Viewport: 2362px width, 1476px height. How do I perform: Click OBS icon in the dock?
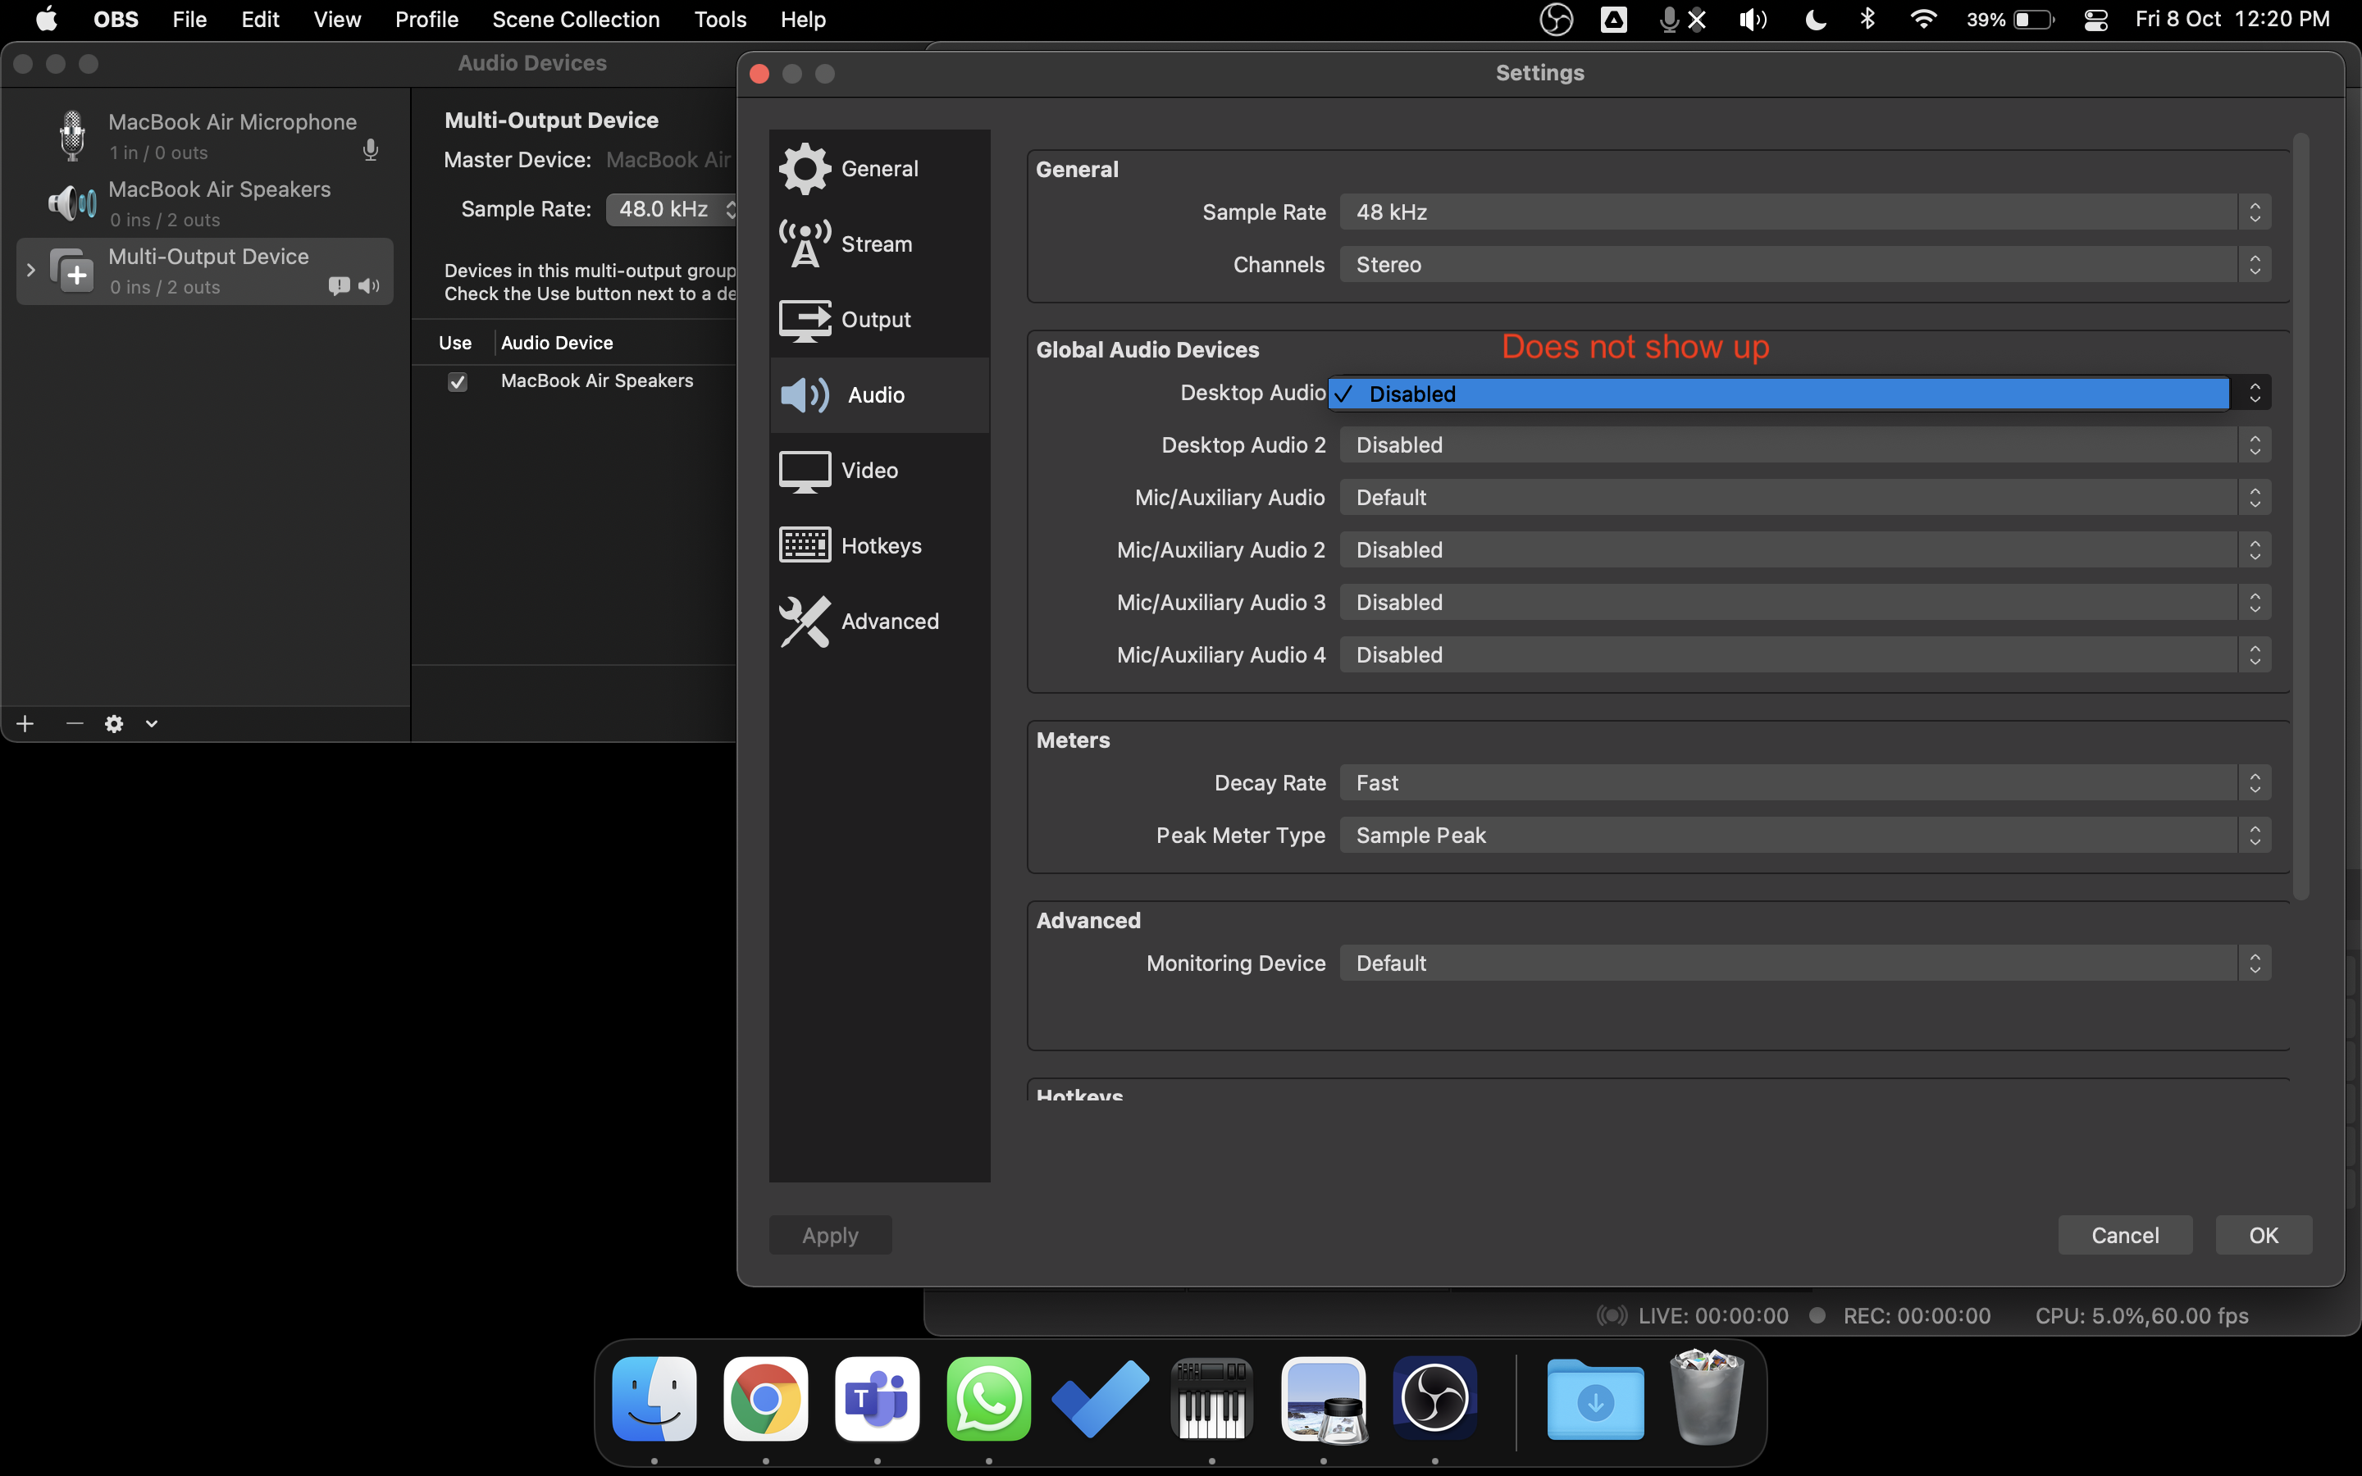click(x=1434, y=1399)
